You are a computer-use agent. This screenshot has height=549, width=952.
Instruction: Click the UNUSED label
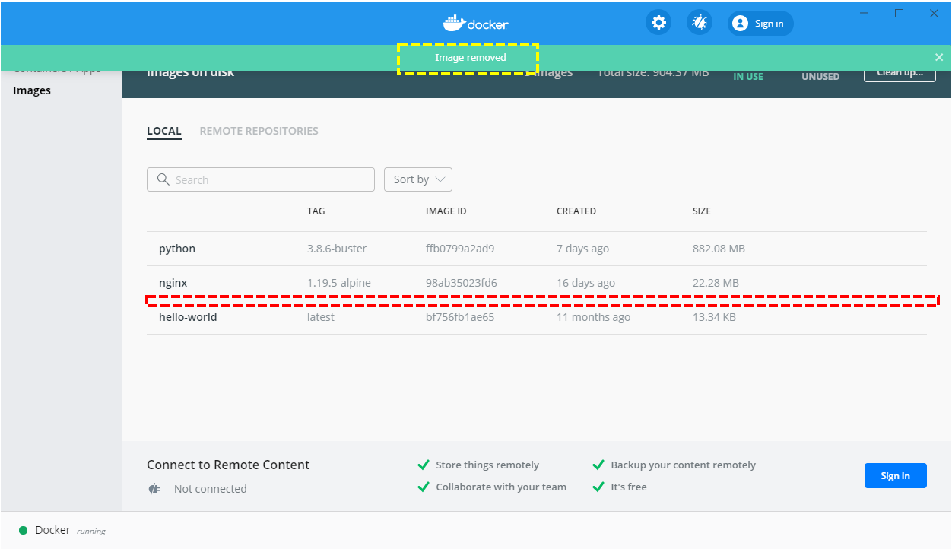pos(820,76)
